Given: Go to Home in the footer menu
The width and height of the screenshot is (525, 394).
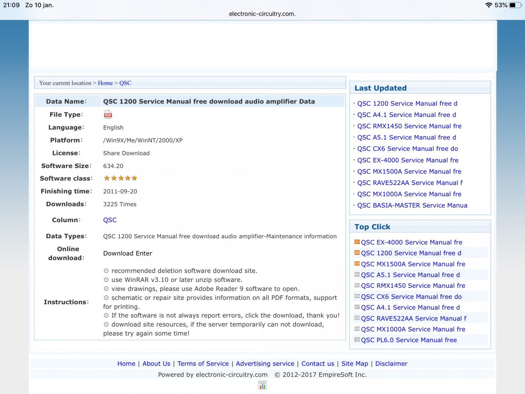Looking at the screenshot, I should (x=126, y=364).
